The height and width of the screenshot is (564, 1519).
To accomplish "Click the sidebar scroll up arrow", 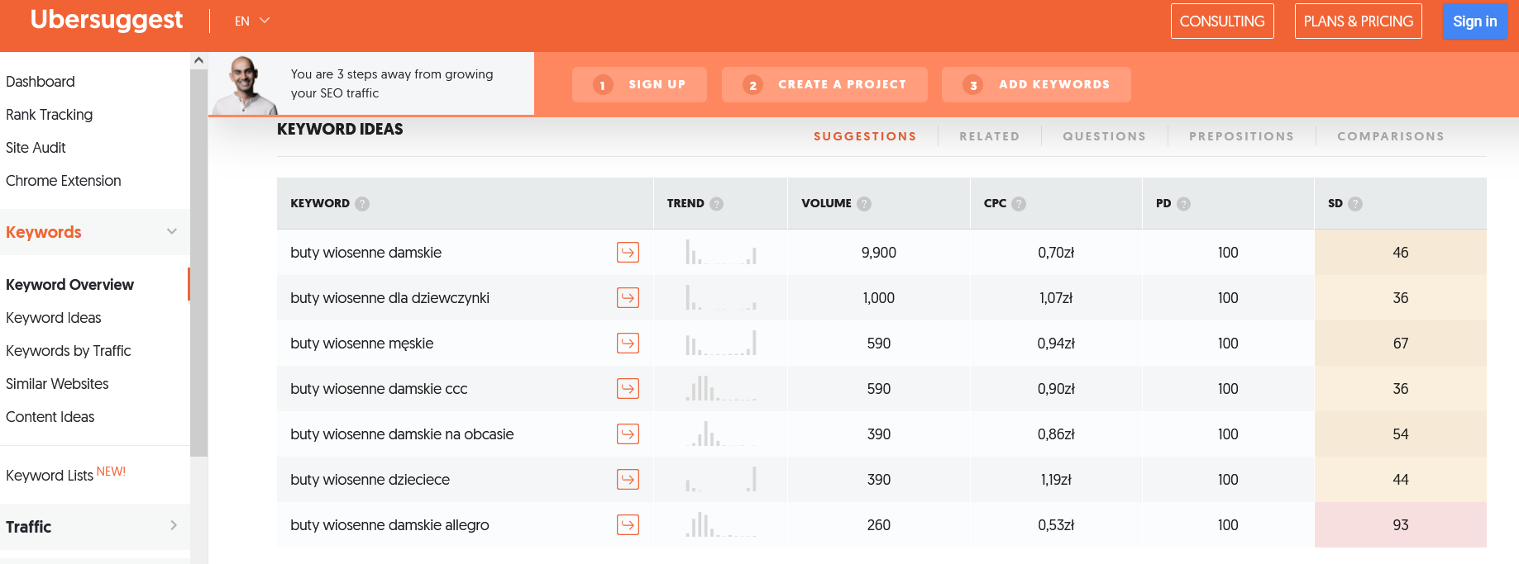I will [198, 60].
